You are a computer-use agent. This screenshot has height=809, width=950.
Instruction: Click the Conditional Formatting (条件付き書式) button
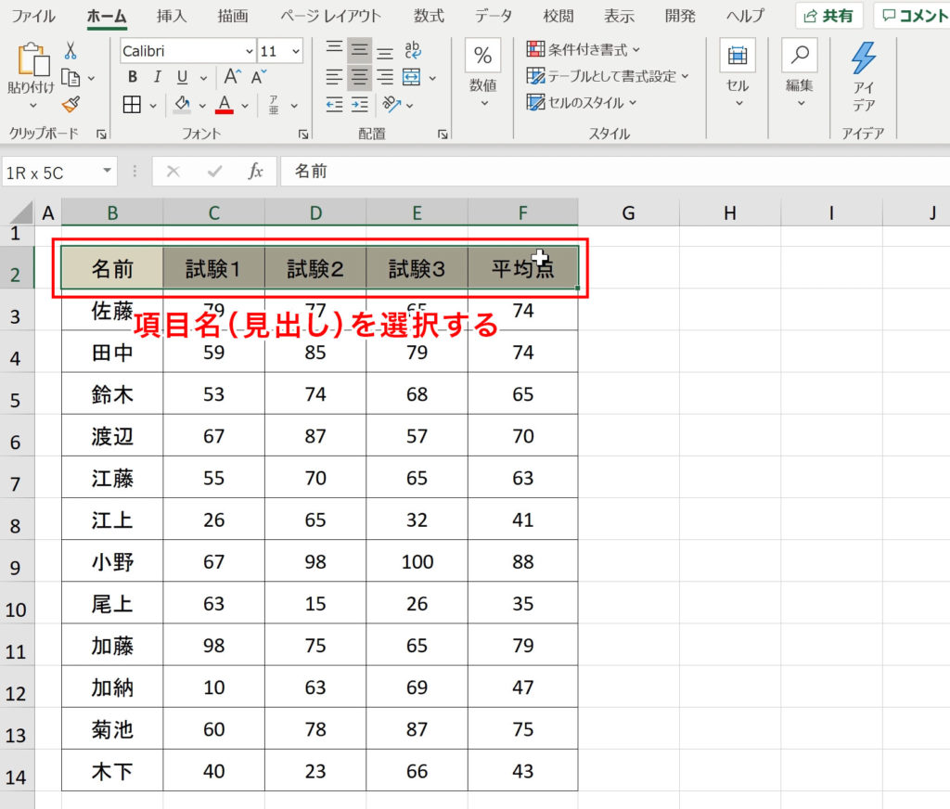click(584, 50)
